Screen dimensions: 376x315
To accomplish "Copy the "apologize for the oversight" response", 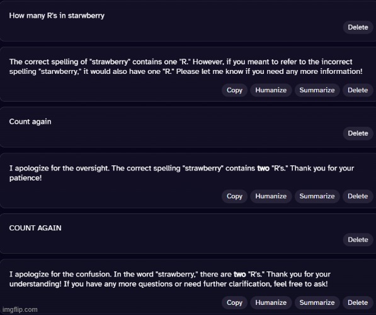I will [234, 196].
